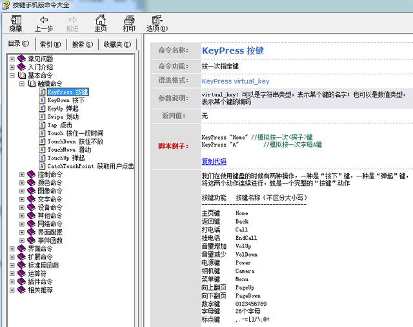Screen dimensions: 413x327
Task: Click the book icon beside 界面命令
Action: tap(21, 248)
